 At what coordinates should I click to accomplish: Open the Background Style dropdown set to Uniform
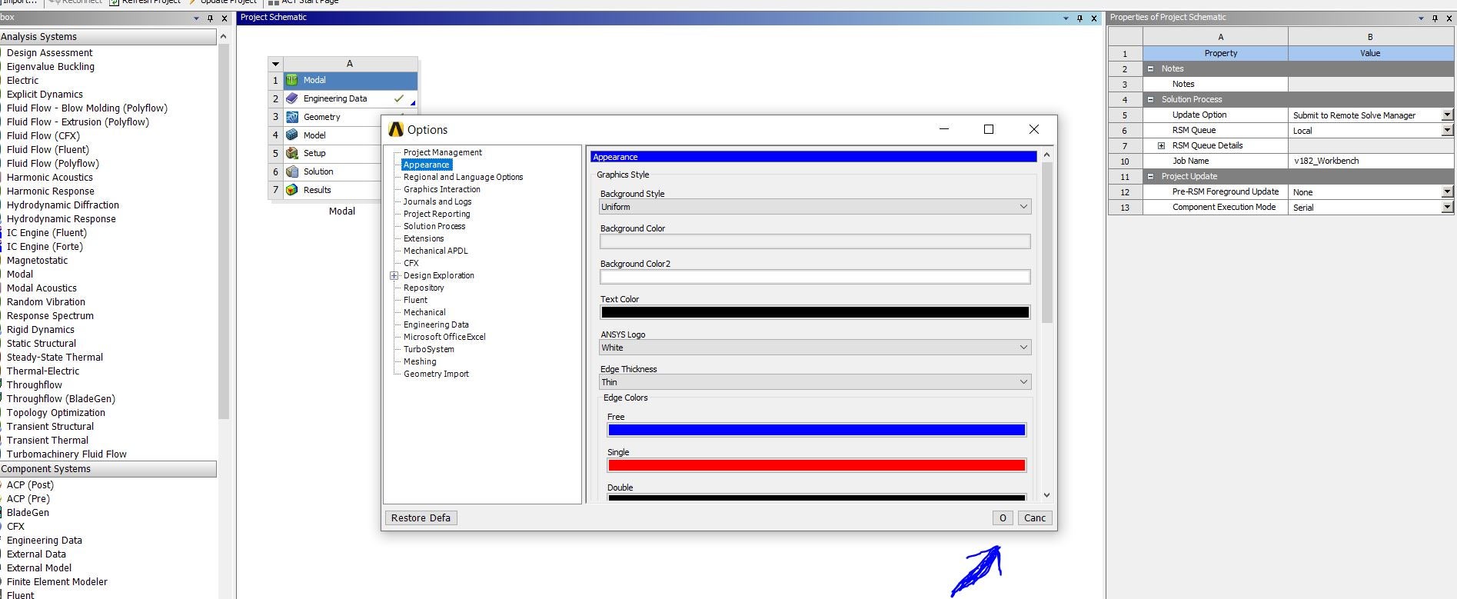pyautogui.click(x=815, y=207)
